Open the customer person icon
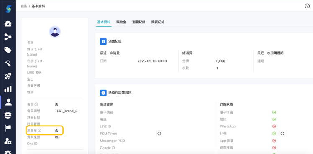 point(8,102)
